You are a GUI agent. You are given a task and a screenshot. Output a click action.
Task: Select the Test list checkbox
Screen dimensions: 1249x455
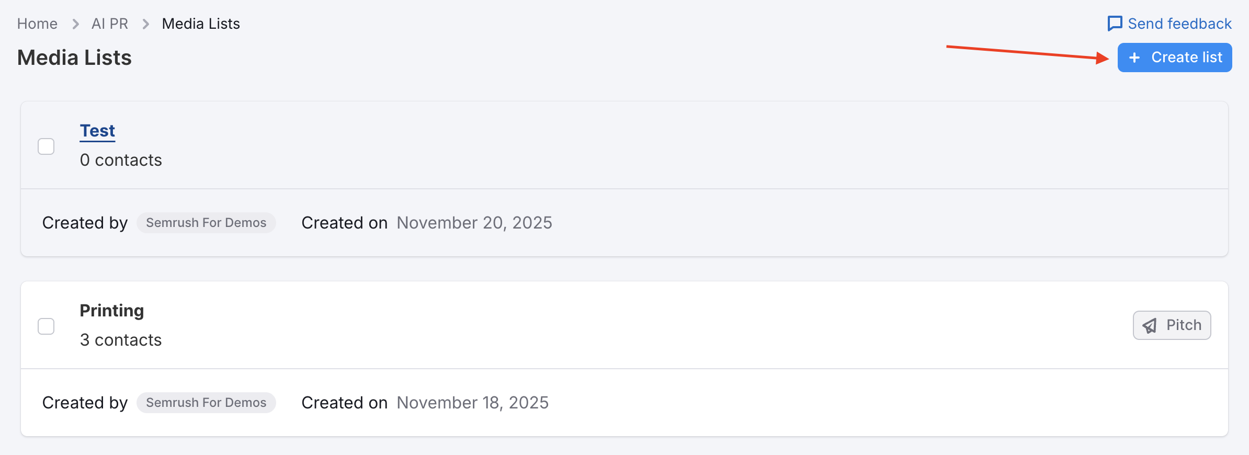pyautogui.click(x=46, y=146)
